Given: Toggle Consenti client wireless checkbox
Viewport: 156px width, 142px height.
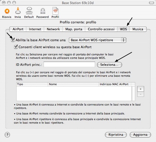Looking at the screenshot, I should (16, 47).
